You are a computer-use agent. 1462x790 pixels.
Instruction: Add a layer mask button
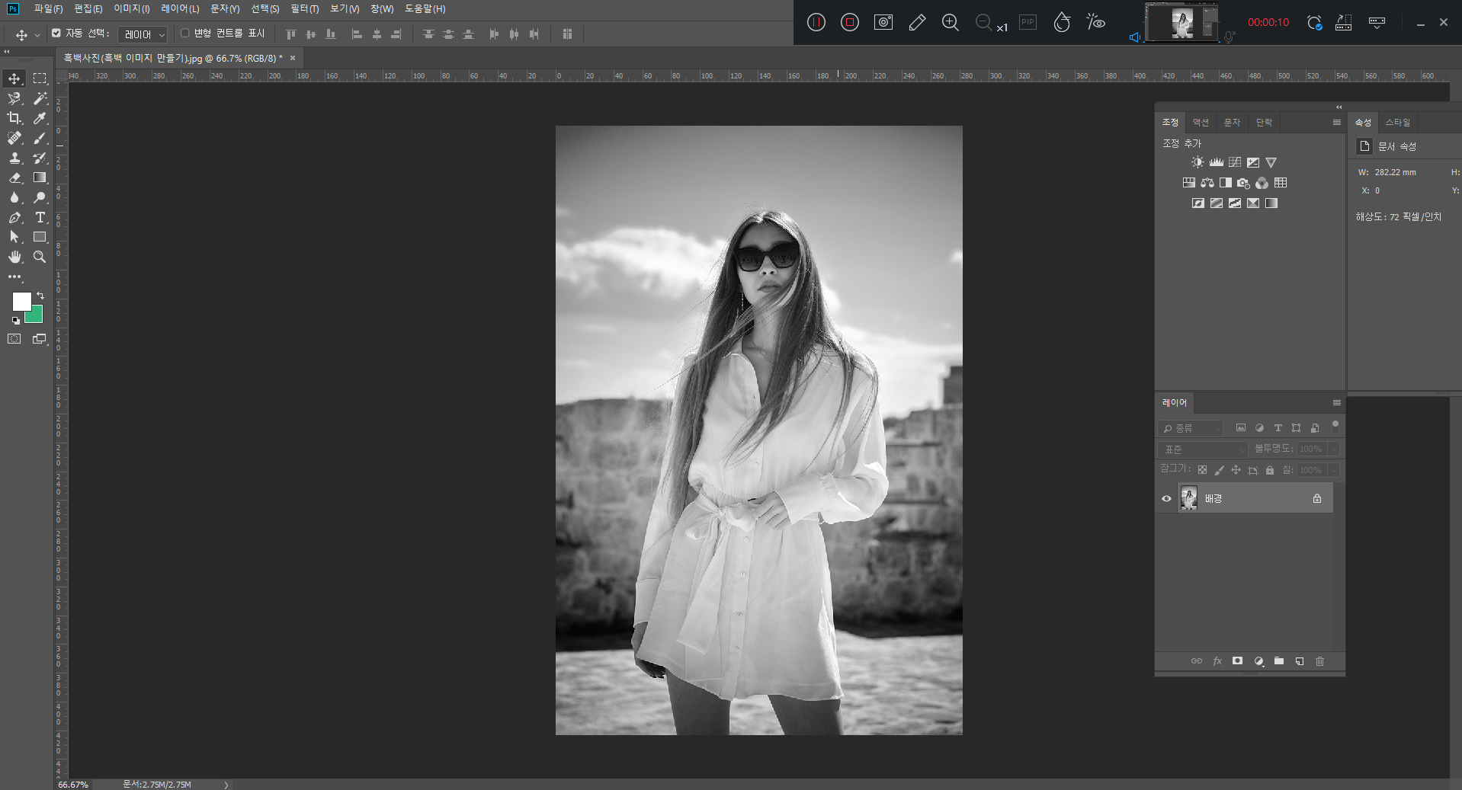(x=1237, y=661)
